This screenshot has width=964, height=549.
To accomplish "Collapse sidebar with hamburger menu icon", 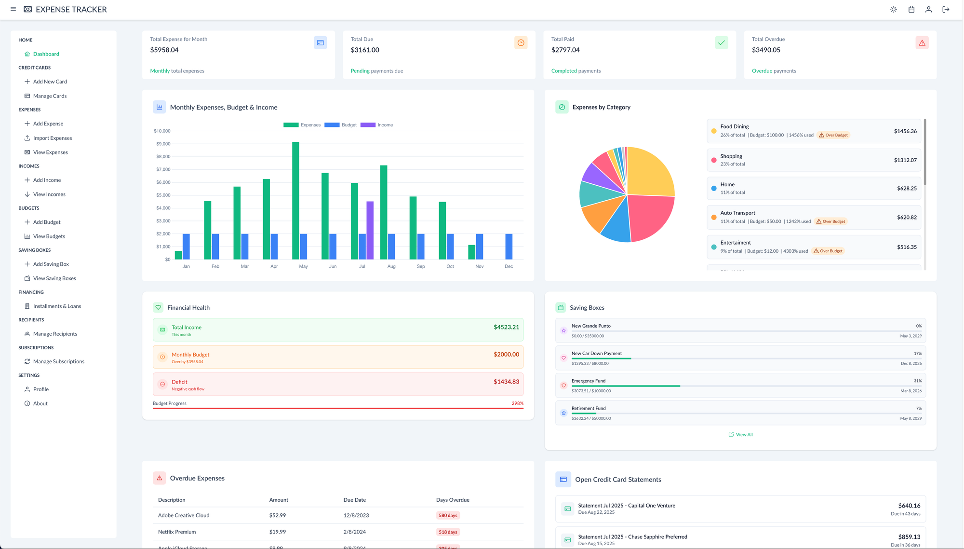I will [x=13, y=9].
